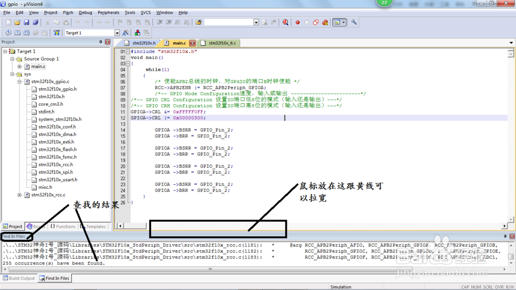Open Manage Components colored blocks icon
The height and width of the screenshot is (290, 516).
(137, 33)
